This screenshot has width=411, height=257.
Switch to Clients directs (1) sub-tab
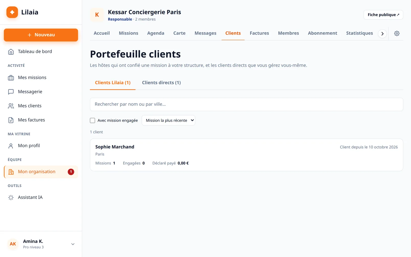pos(161,82)
